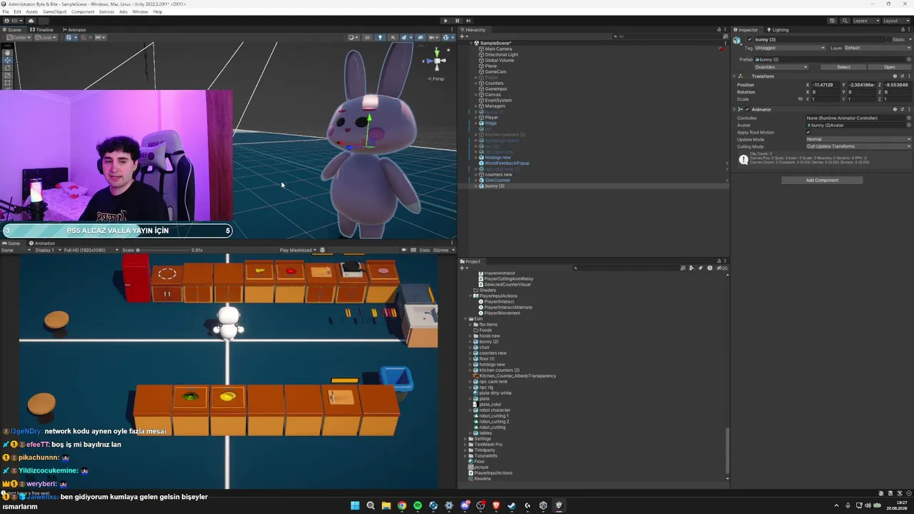Click the Step button in the toolbar
The height and width of the screenshot is (514, 914).
pos(468,21)
